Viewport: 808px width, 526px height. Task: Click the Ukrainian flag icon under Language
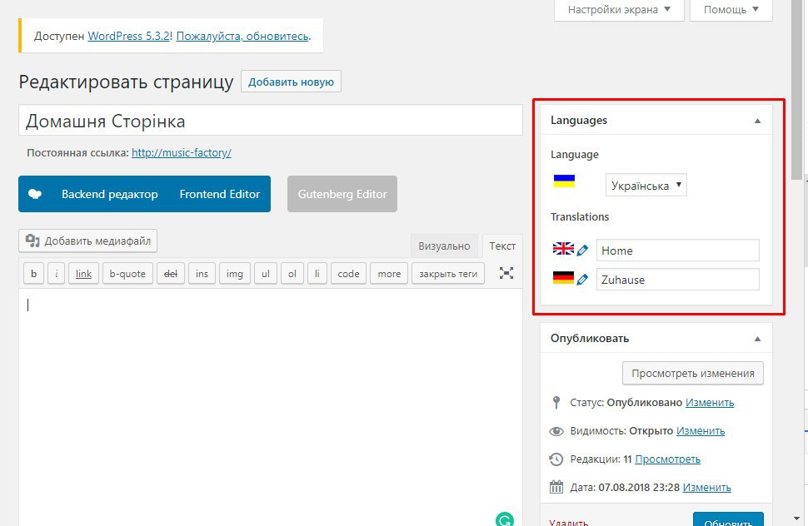564,181
